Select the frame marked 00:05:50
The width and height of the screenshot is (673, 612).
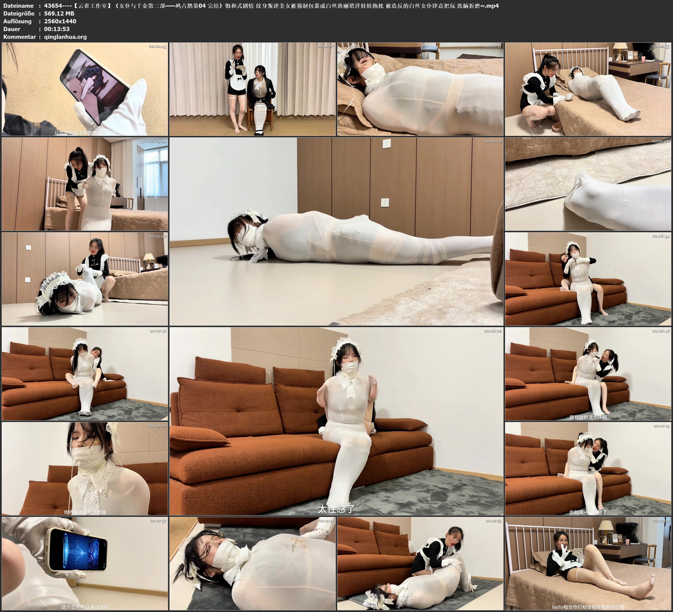85,279
